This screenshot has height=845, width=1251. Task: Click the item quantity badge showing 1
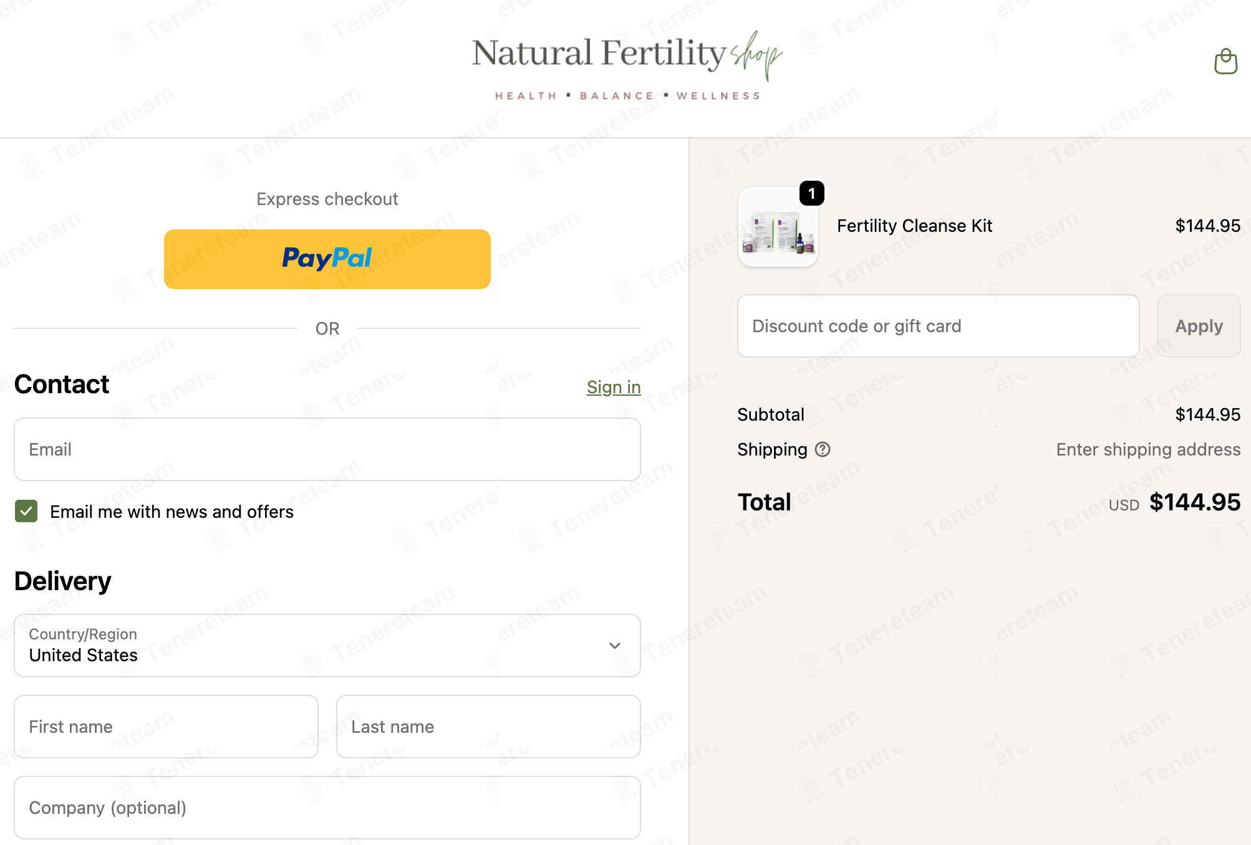[811, 194]
